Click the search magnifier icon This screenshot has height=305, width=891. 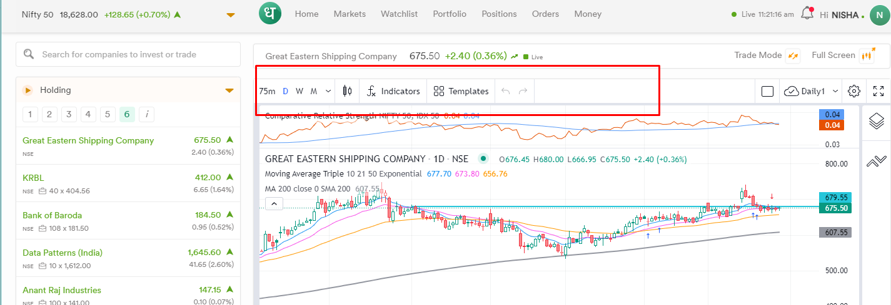click(x=28, y=54)
